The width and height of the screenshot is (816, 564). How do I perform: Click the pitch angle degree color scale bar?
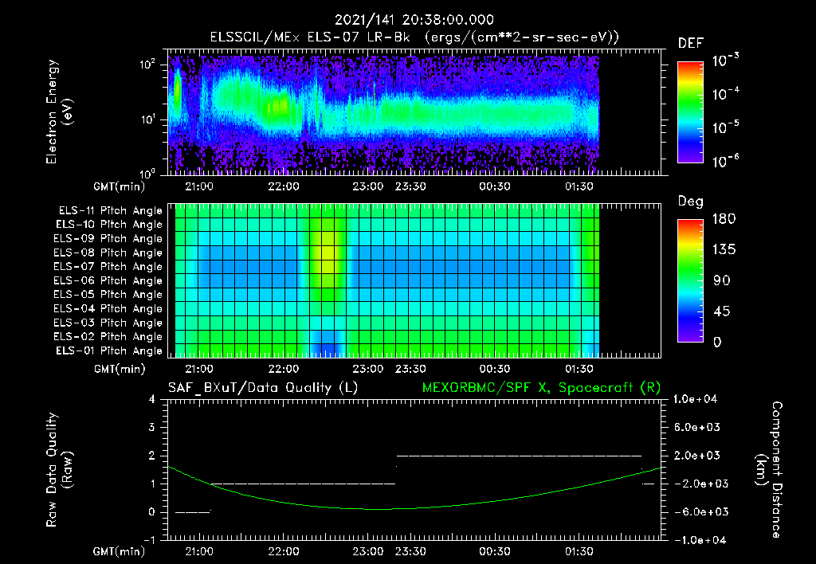(690, 280)
